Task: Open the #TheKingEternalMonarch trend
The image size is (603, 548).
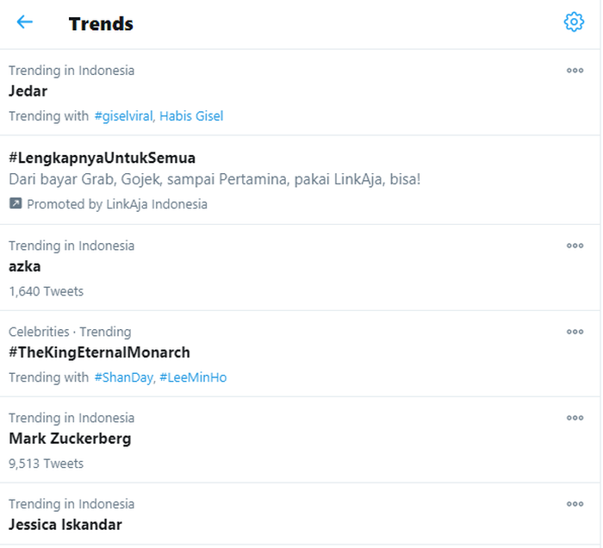Action: [99, 352]
